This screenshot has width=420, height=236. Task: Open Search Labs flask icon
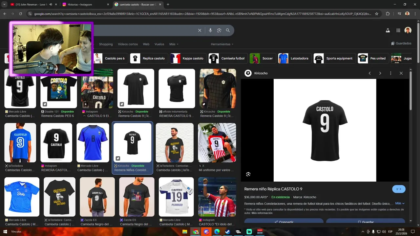click(x=388, y=30)
